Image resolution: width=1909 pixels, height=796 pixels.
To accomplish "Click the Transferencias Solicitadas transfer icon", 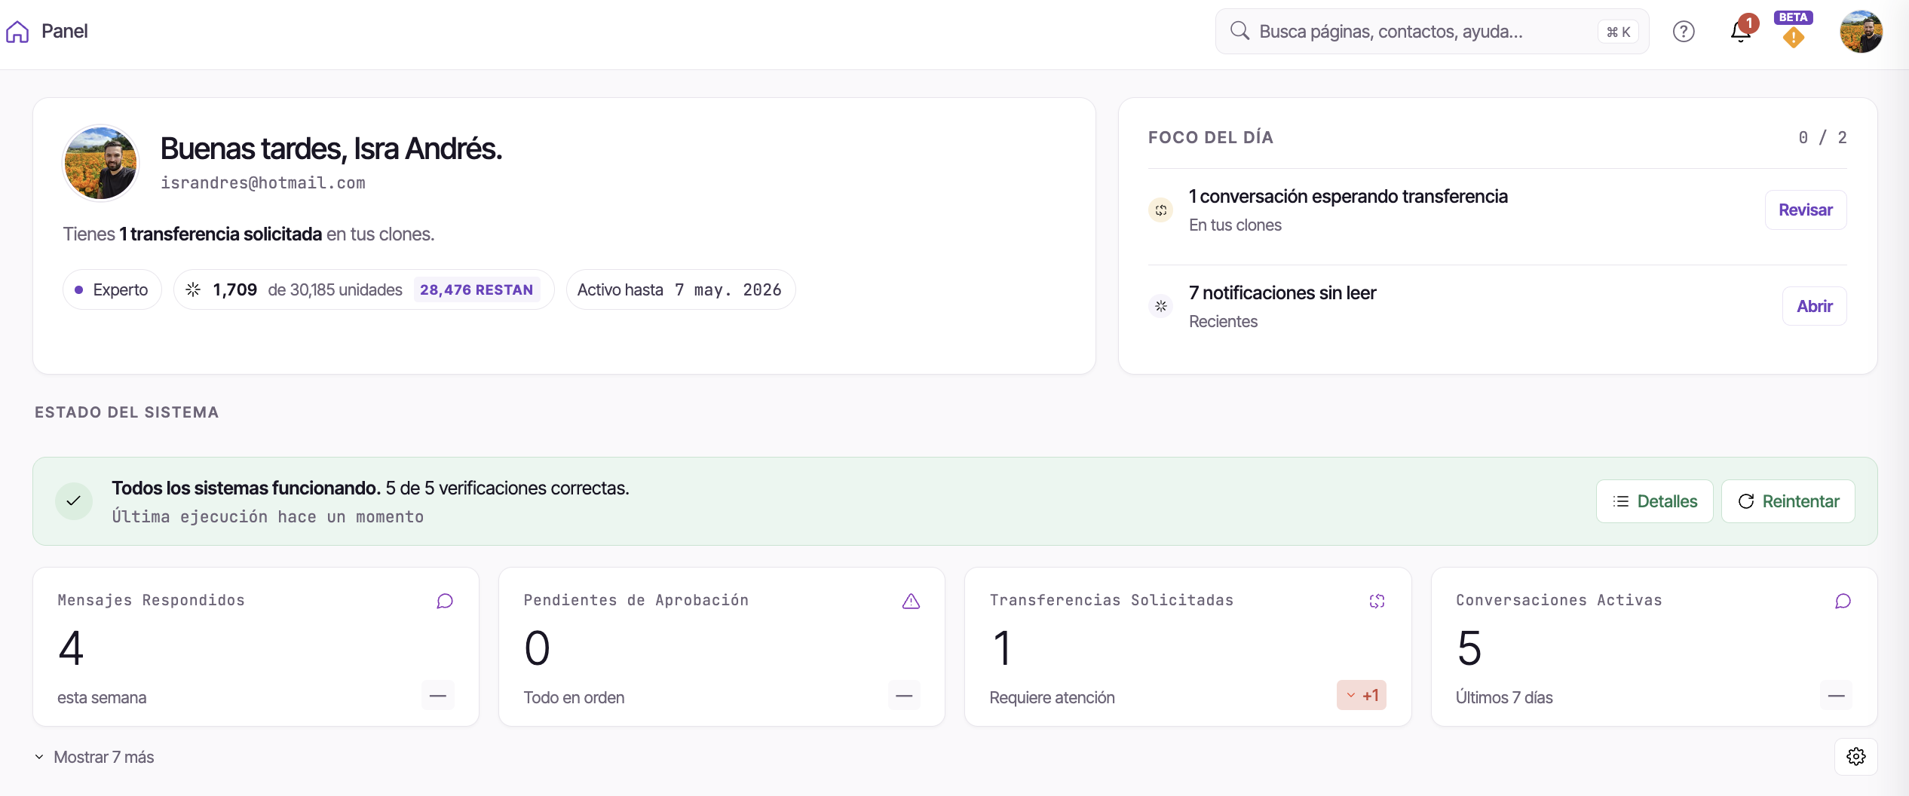I will [1377, 601].
